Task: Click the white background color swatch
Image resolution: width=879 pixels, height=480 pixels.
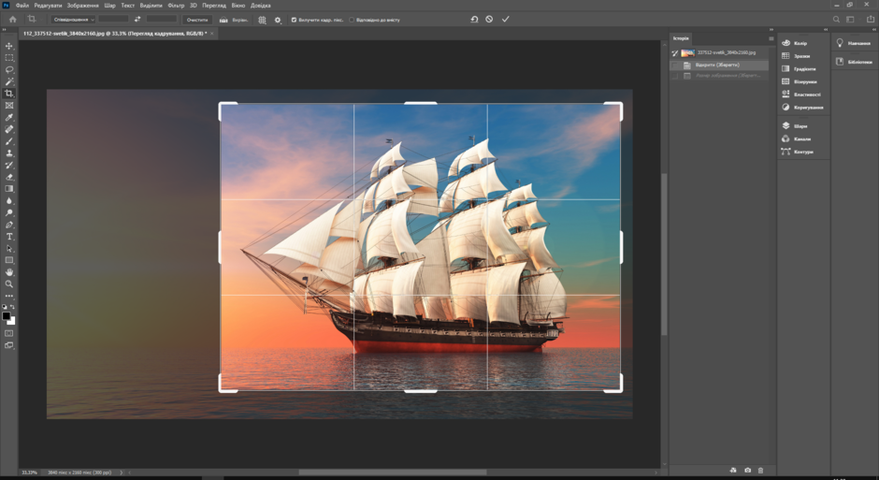Action: coord(12,321)
